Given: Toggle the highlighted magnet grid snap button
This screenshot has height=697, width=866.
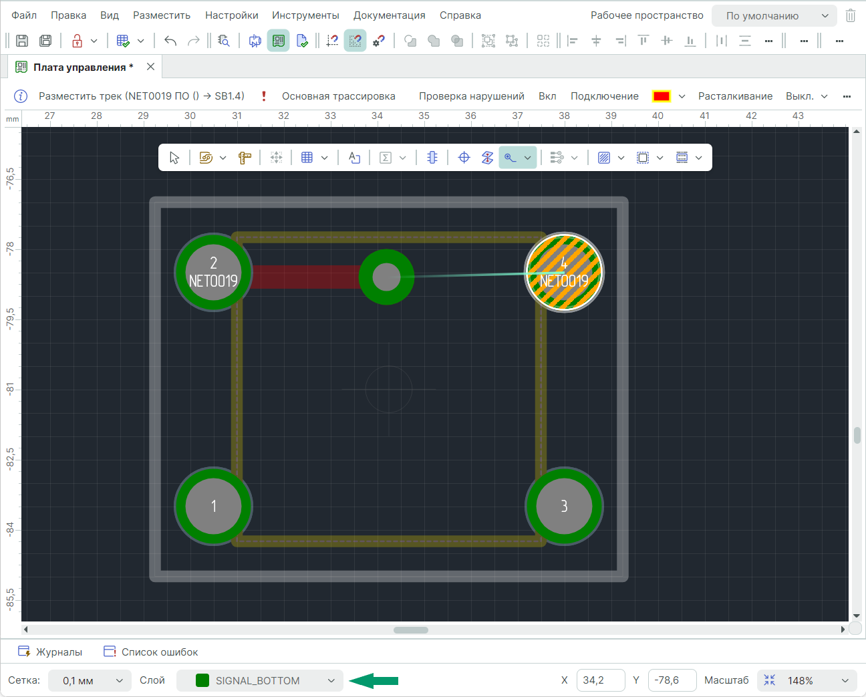Looking at the screenshot, I should 355,41.
